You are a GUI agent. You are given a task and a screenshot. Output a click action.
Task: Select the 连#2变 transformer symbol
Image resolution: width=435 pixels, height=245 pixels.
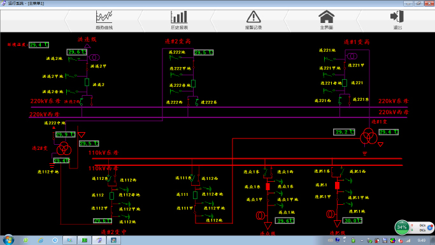pyautogui.click(x=64, y=149)
